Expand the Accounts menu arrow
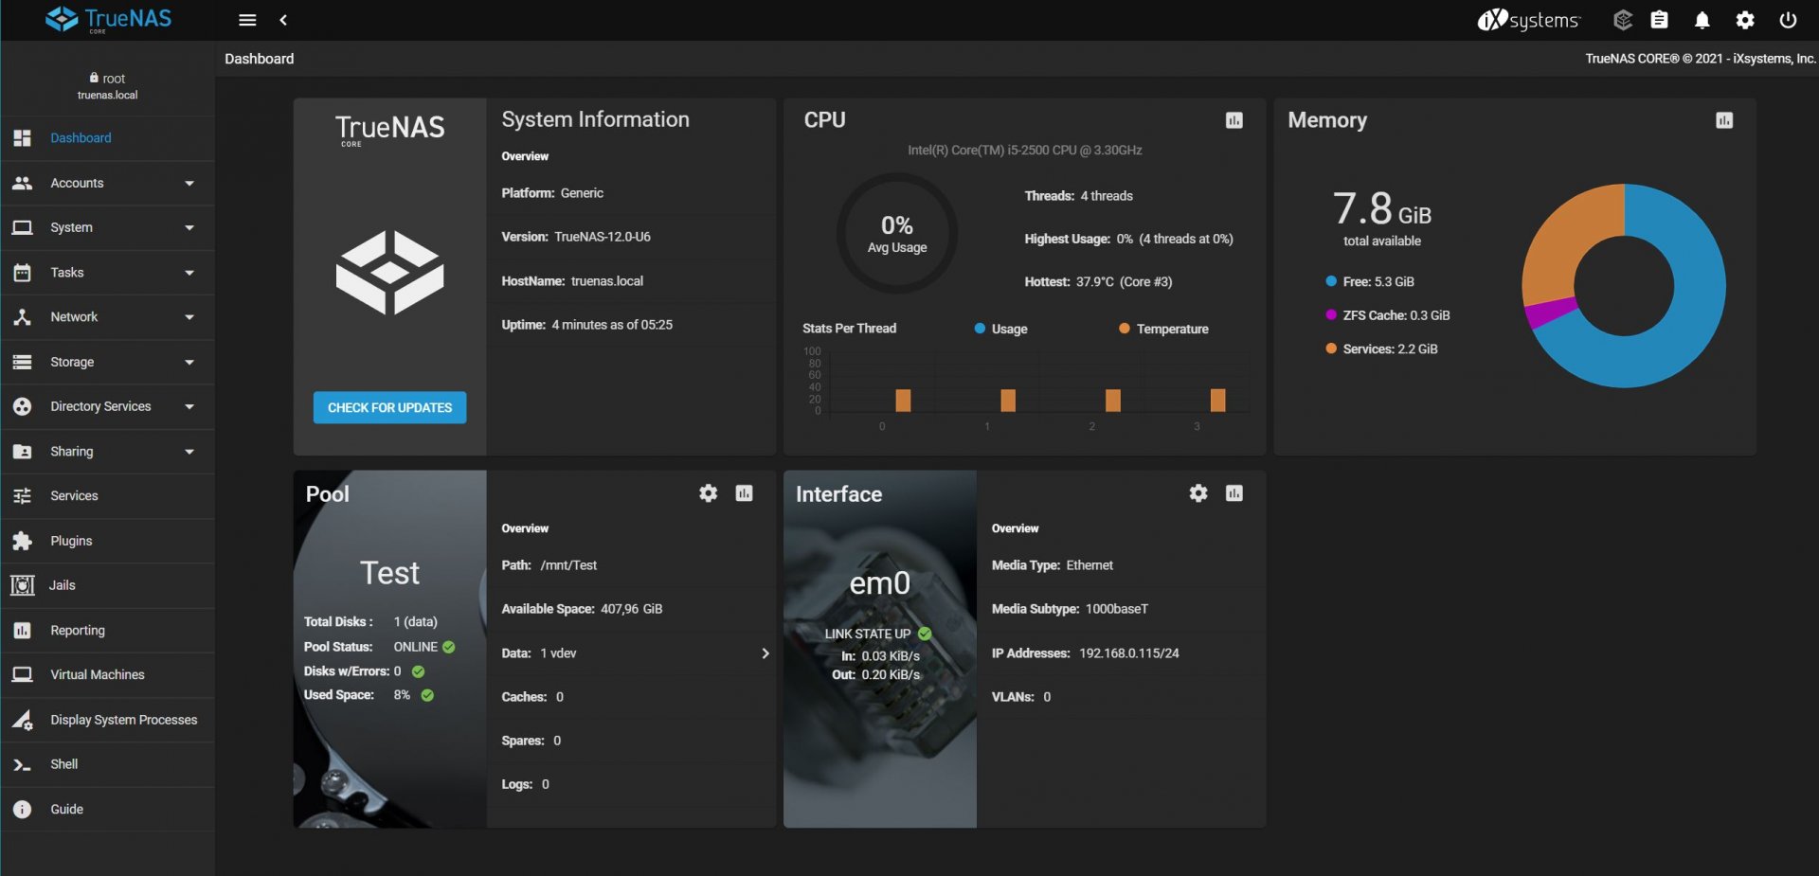This screenshot has width=1819, height=876. 189,183
